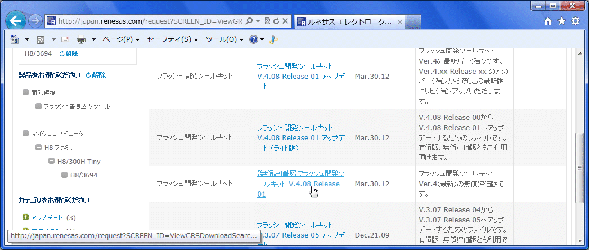Close the ルネサス エレクトロニクス tab
The image size is (589, 250).
point(399,22)
